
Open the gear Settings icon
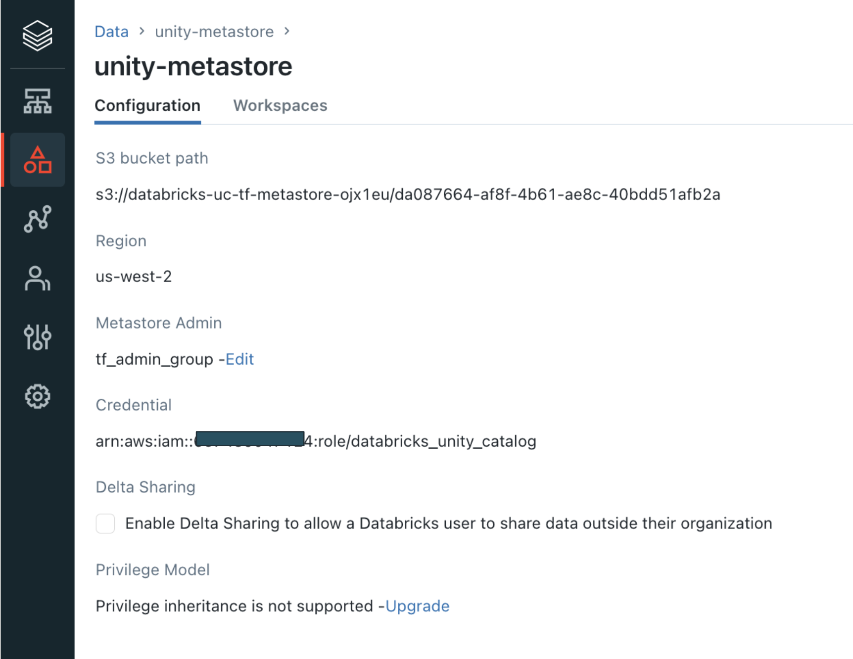click(37, 397)
